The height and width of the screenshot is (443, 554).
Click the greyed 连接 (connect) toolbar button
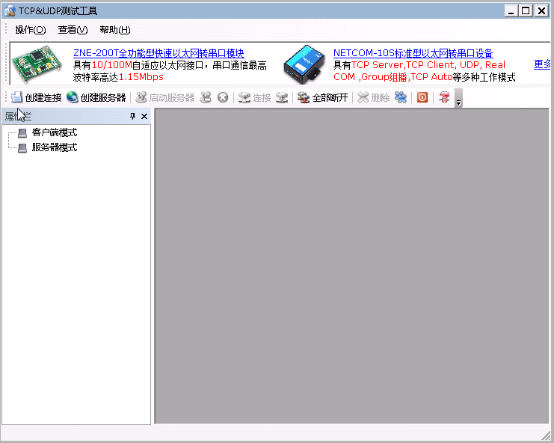tap(254, 97)
